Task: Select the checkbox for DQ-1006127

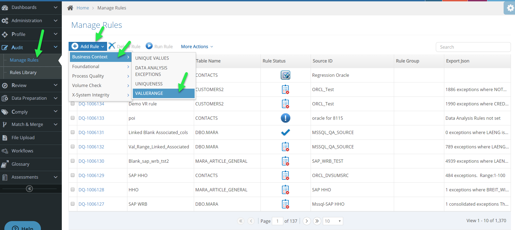Action: click(73, 204)
